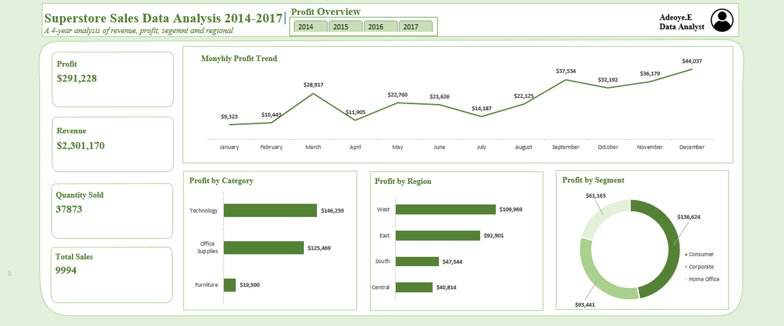This screenshot has height=326, width=784.
Task: Click the October data label $32,192
Action: 608,80
